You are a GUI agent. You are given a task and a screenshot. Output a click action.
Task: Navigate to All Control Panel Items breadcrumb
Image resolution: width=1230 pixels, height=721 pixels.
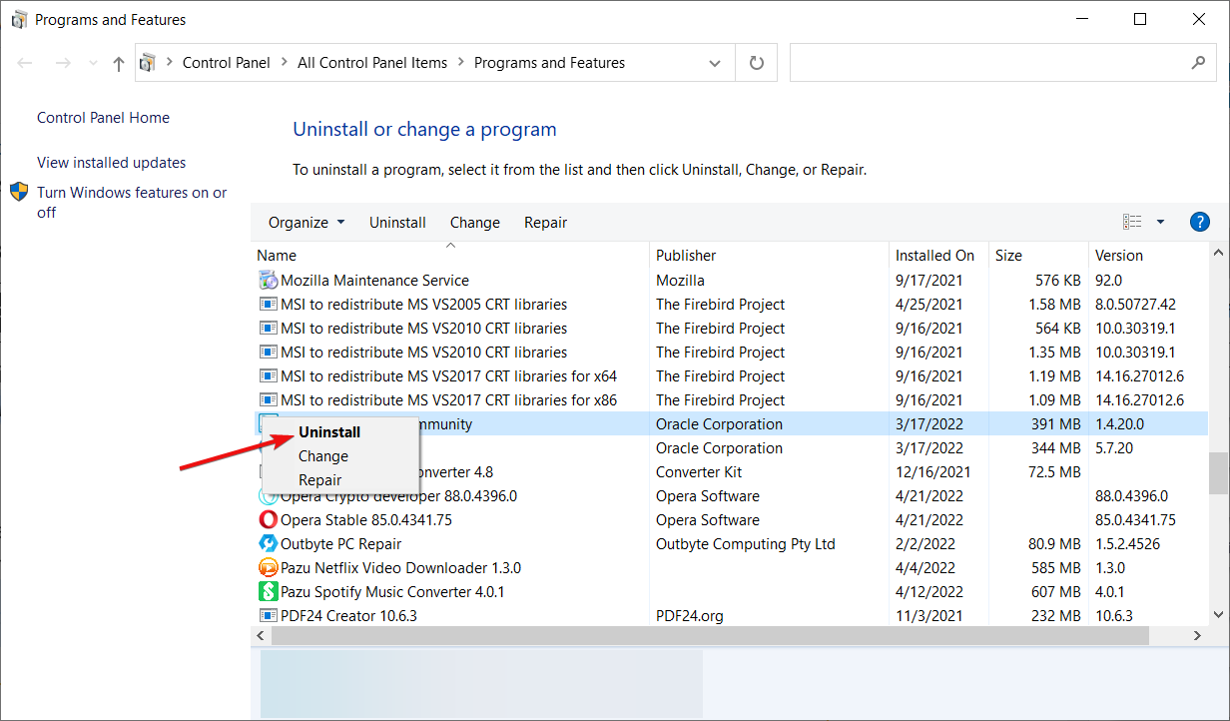pyautogui.click(x=372, y=63)
